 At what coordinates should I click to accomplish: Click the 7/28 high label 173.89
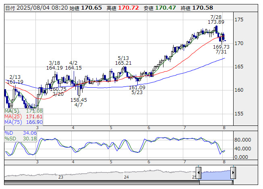point(216,22)
